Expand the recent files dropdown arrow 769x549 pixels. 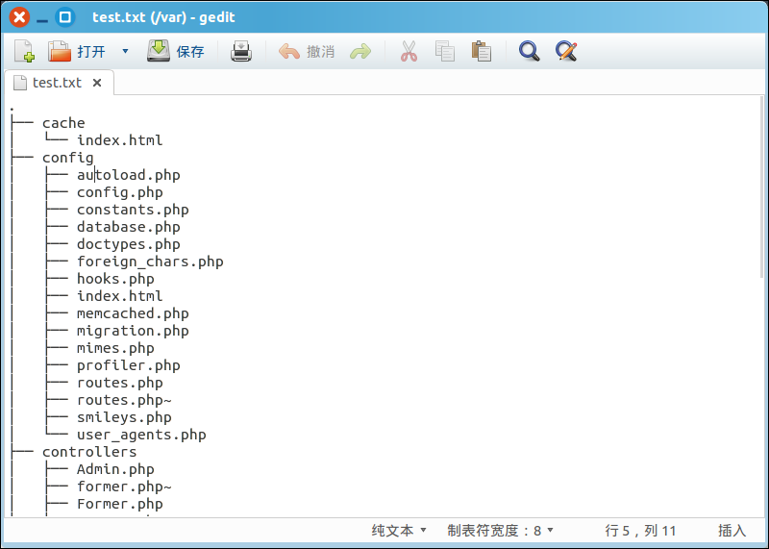coord(125,52)
